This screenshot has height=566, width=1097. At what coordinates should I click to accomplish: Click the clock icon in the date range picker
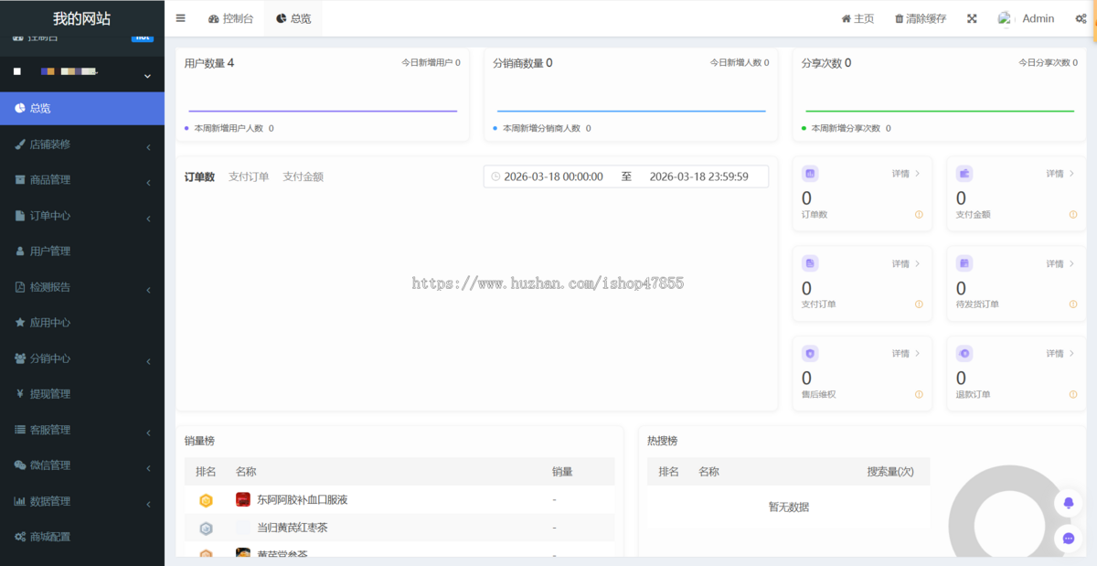(x=495, y=176)
